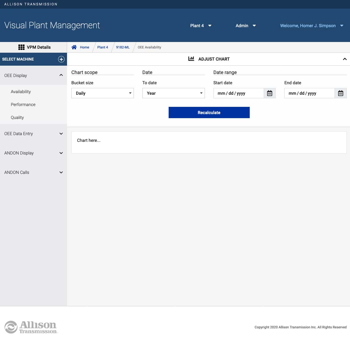
Task: Click the Recalculate button
Action: coord(209,113)
